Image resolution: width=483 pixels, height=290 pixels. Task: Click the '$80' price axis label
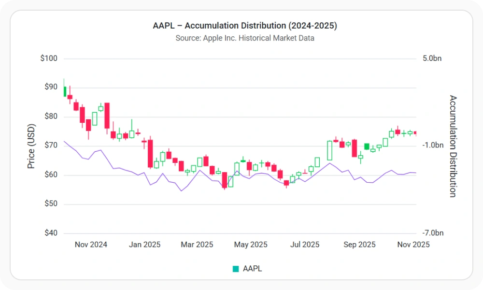(51, 116)
